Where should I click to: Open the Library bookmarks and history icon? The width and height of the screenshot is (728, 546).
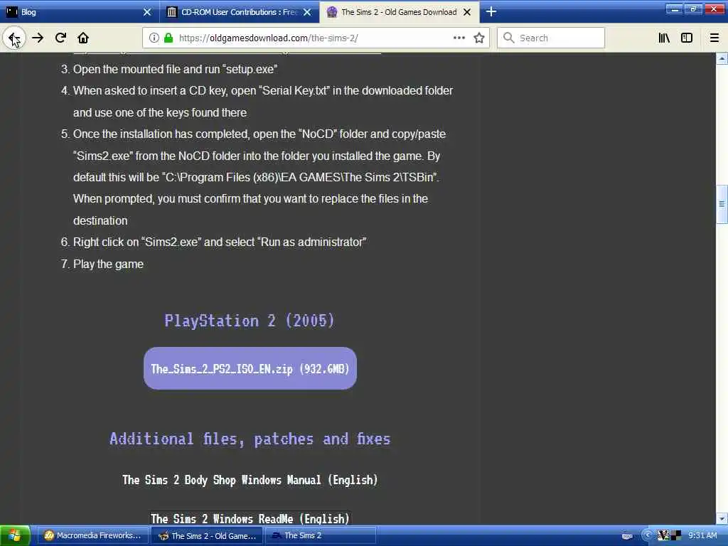click(664, 38)
